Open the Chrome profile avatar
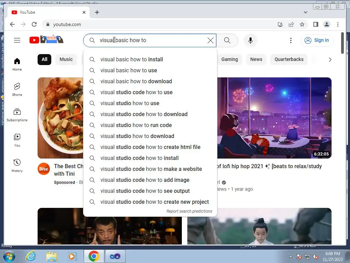 point(326,24)
